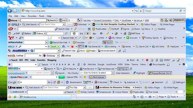This screenshot has width=193, height=108.
Task: Open the Favorites menu
Action: click(x=32, y=16)
